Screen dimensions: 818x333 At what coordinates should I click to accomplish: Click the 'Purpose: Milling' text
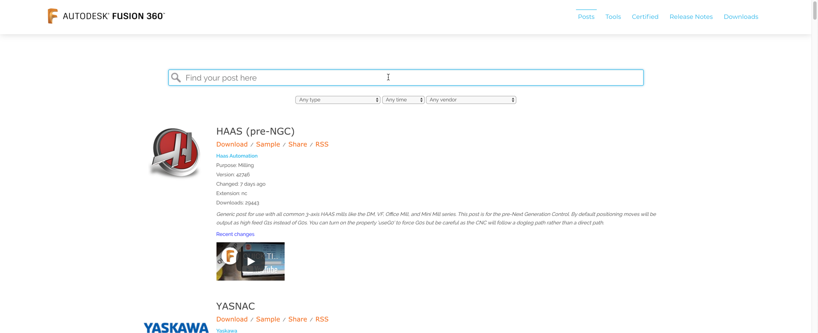[235, 165]
